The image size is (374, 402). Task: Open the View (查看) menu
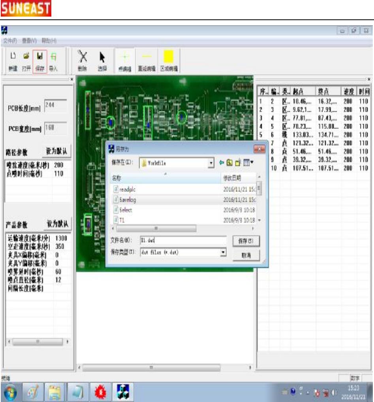29,41
